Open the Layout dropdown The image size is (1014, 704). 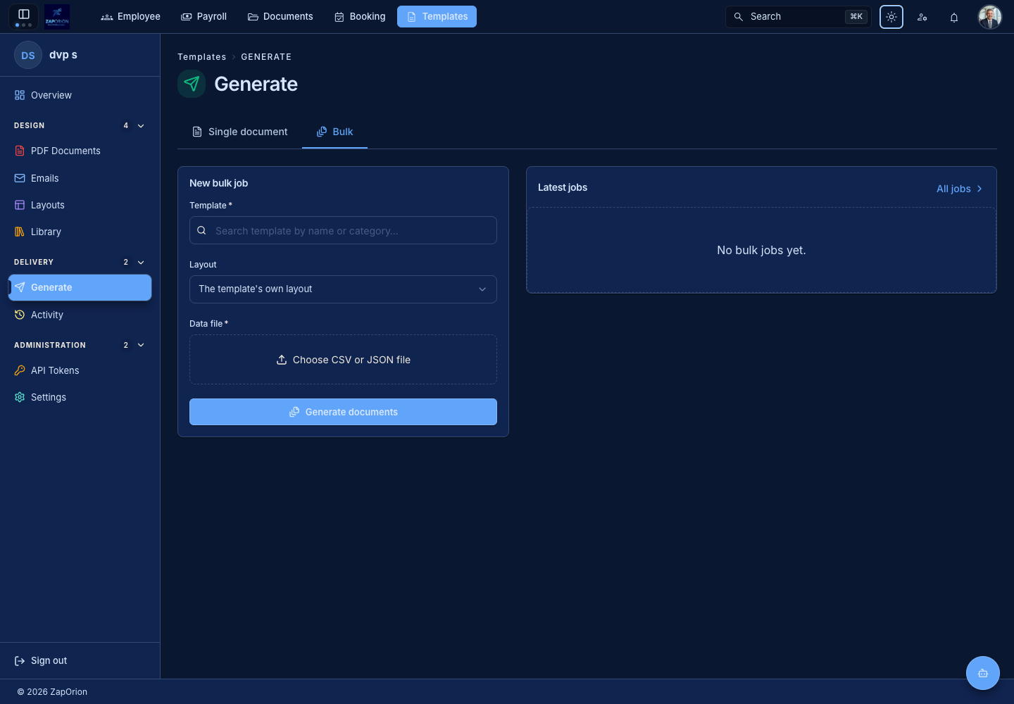(343, 289)
